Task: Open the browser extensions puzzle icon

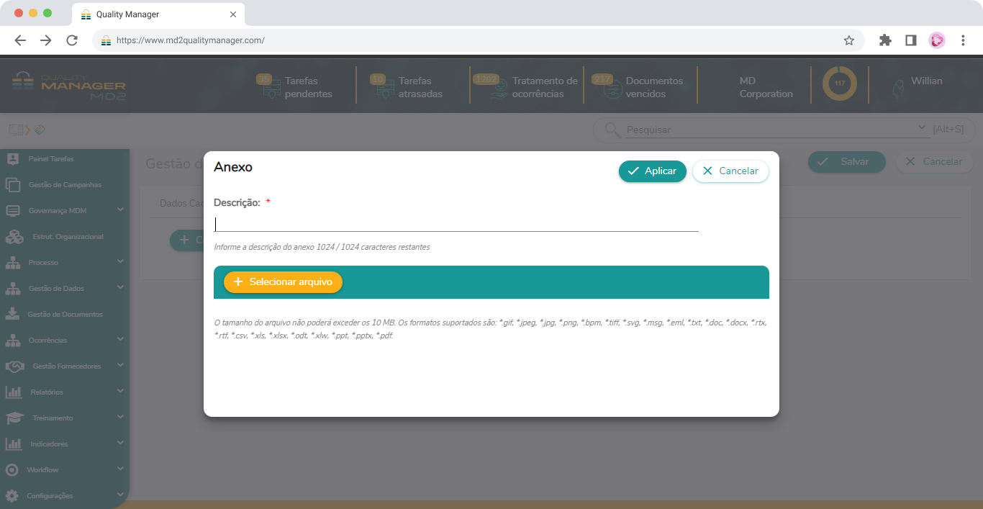Action: click(x=885, y=40)
